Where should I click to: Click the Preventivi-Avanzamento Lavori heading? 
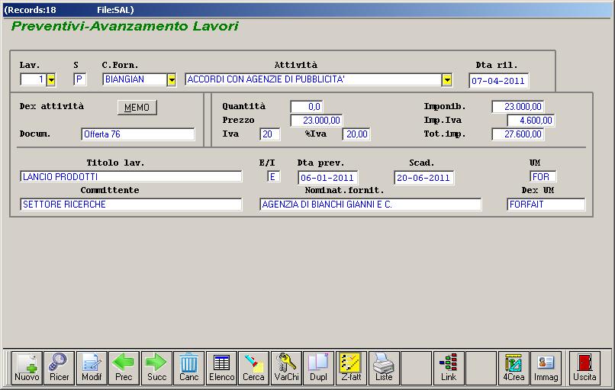[x=124, y=26]
